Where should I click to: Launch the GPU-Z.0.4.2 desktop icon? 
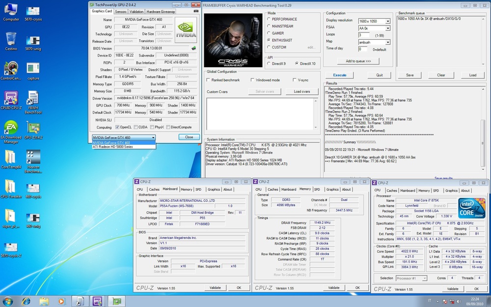(33, 130)
